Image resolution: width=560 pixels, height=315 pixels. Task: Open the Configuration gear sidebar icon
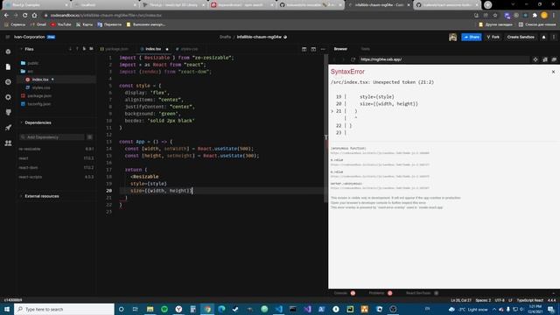[8, 97]
